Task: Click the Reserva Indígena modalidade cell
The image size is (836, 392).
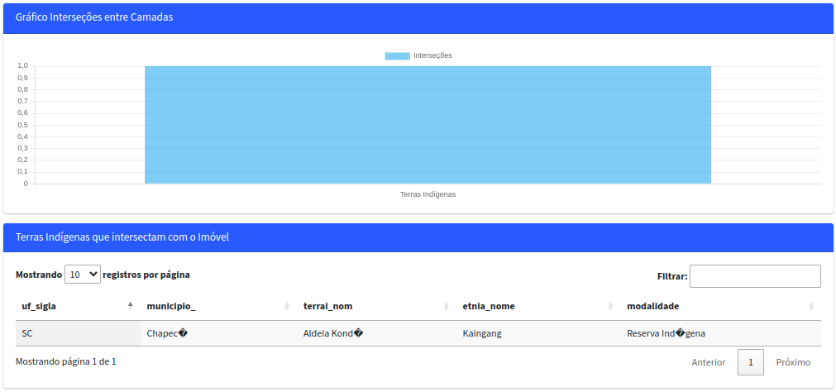Action: [666, 333]
